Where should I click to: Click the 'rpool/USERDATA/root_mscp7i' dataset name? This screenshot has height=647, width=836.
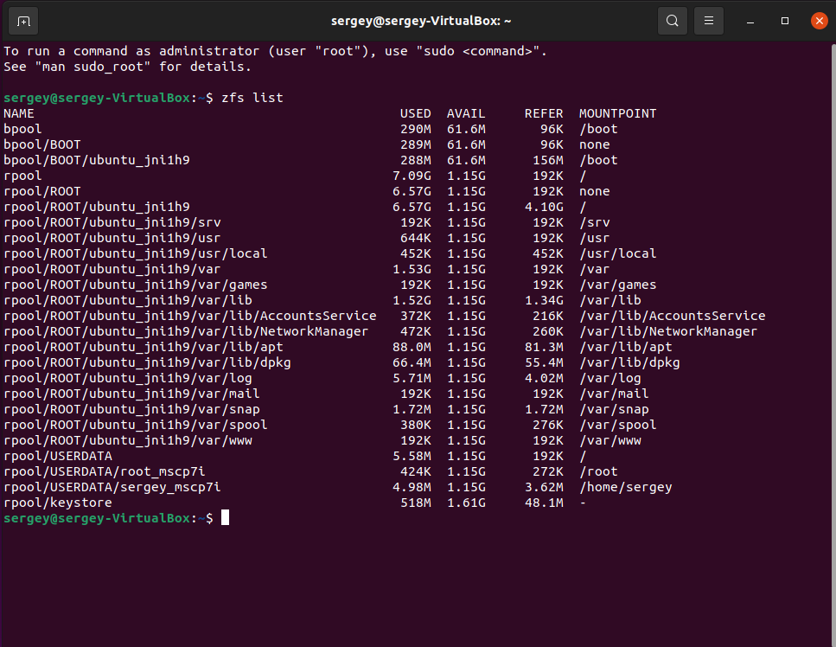[105, 471]
